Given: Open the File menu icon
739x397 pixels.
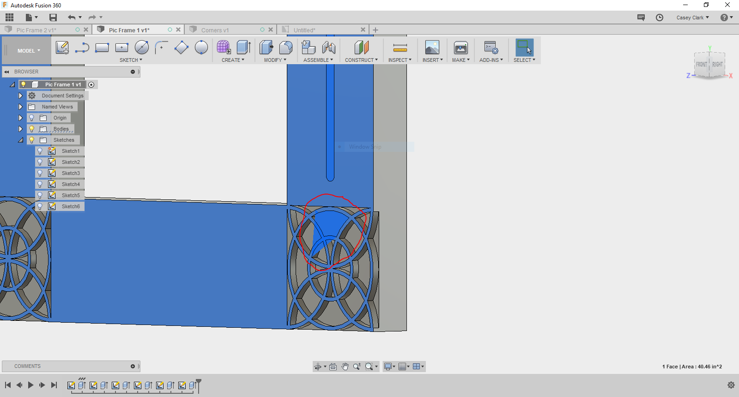Looking at the screenshot, I should [x=31, y=18].
